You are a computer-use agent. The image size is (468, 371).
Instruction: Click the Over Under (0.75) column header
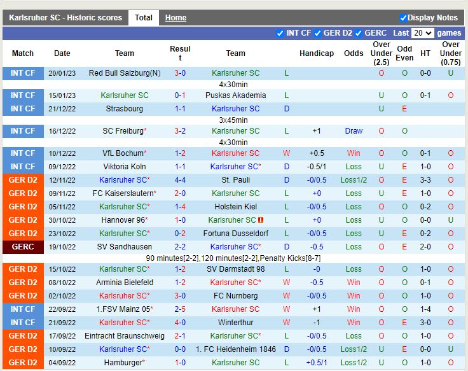point(451,53)
